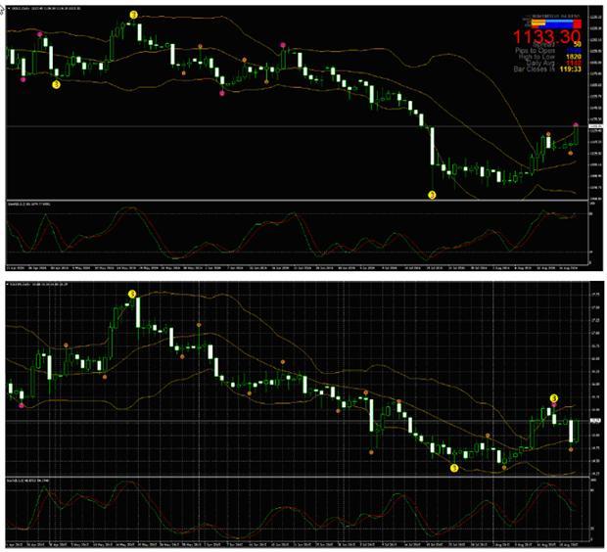Select the magenta dot at bottom chart's left edge
The image size is (607, 552).
tap(23, 405)
